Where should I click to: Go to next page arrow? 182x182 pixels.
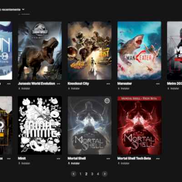coord(105,174)
